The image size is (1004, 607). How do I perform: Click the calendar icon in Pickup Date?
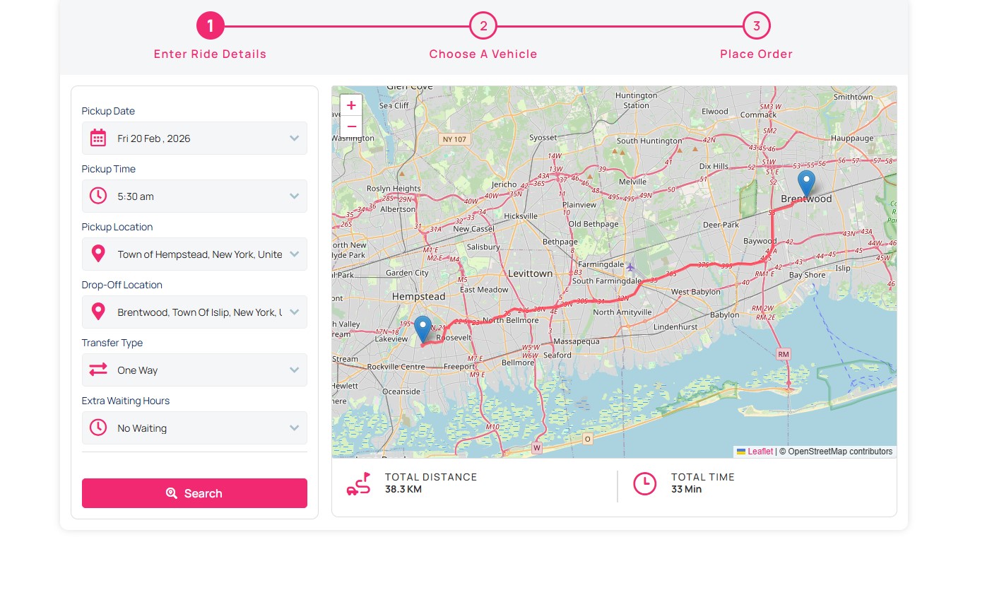pyautogui.click(x=98, y=139)
